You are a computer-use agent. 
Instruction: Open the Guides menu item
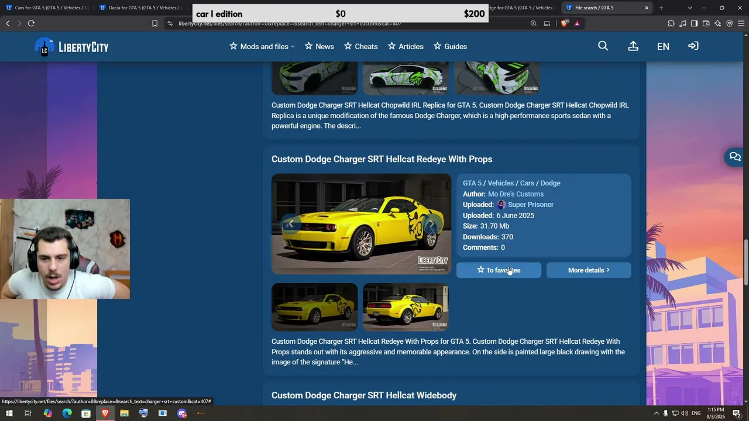click(x=450, y=46)
